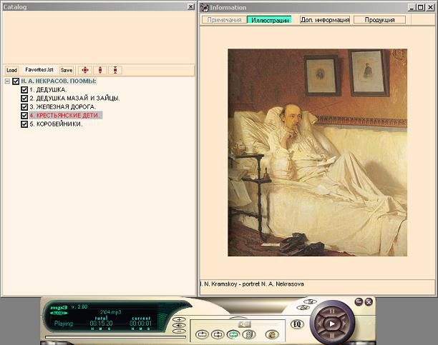This screenshot has width=438, height=345.
Task: Switch to the 'Примечания' tab
Action: coord(223,20)
